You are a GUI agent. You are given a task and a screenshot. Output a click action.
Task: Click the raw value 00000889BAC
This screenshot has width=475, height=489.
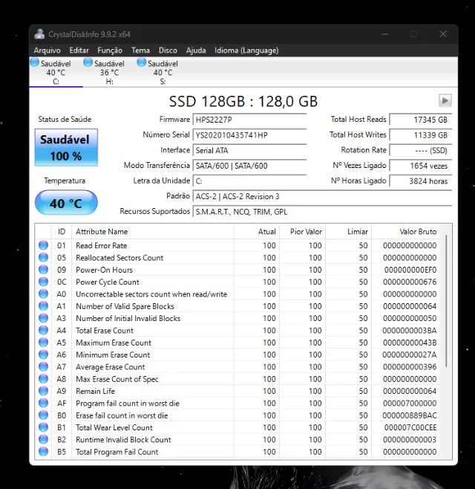(410, 415)
